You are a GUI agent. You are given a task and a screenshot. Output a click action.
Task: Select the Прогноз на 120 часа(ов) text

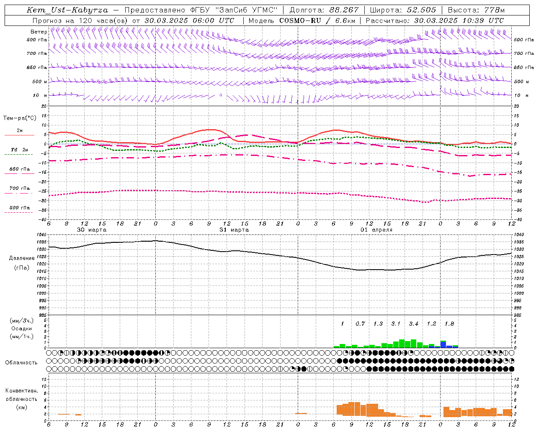pos(81,20)
